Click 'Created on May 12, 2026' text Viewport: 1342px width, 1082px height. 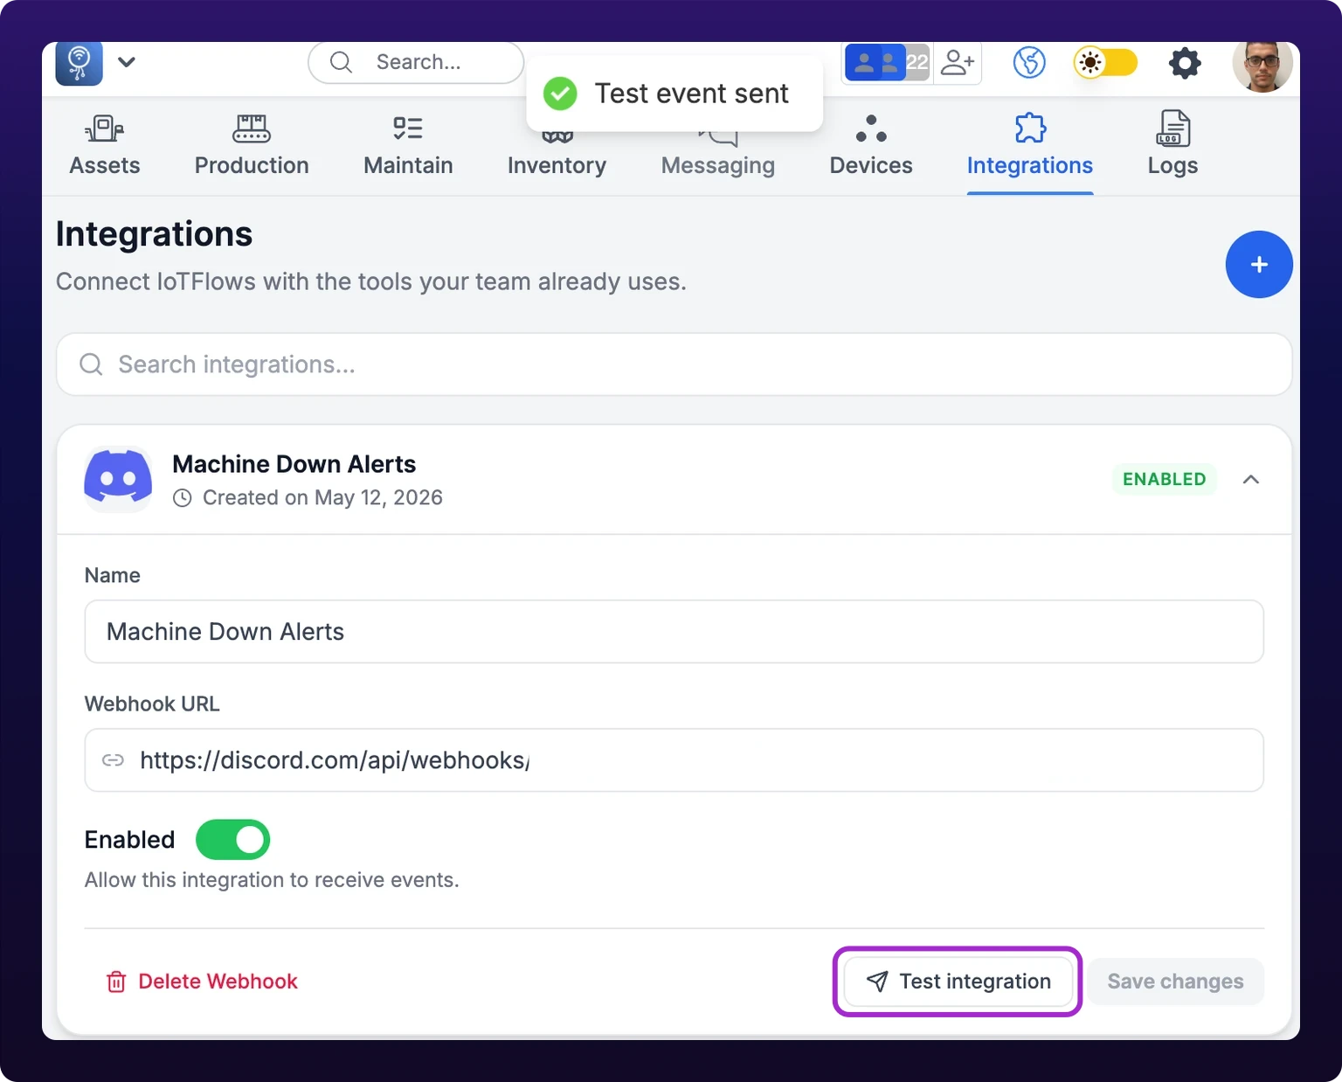coord(322,498)
